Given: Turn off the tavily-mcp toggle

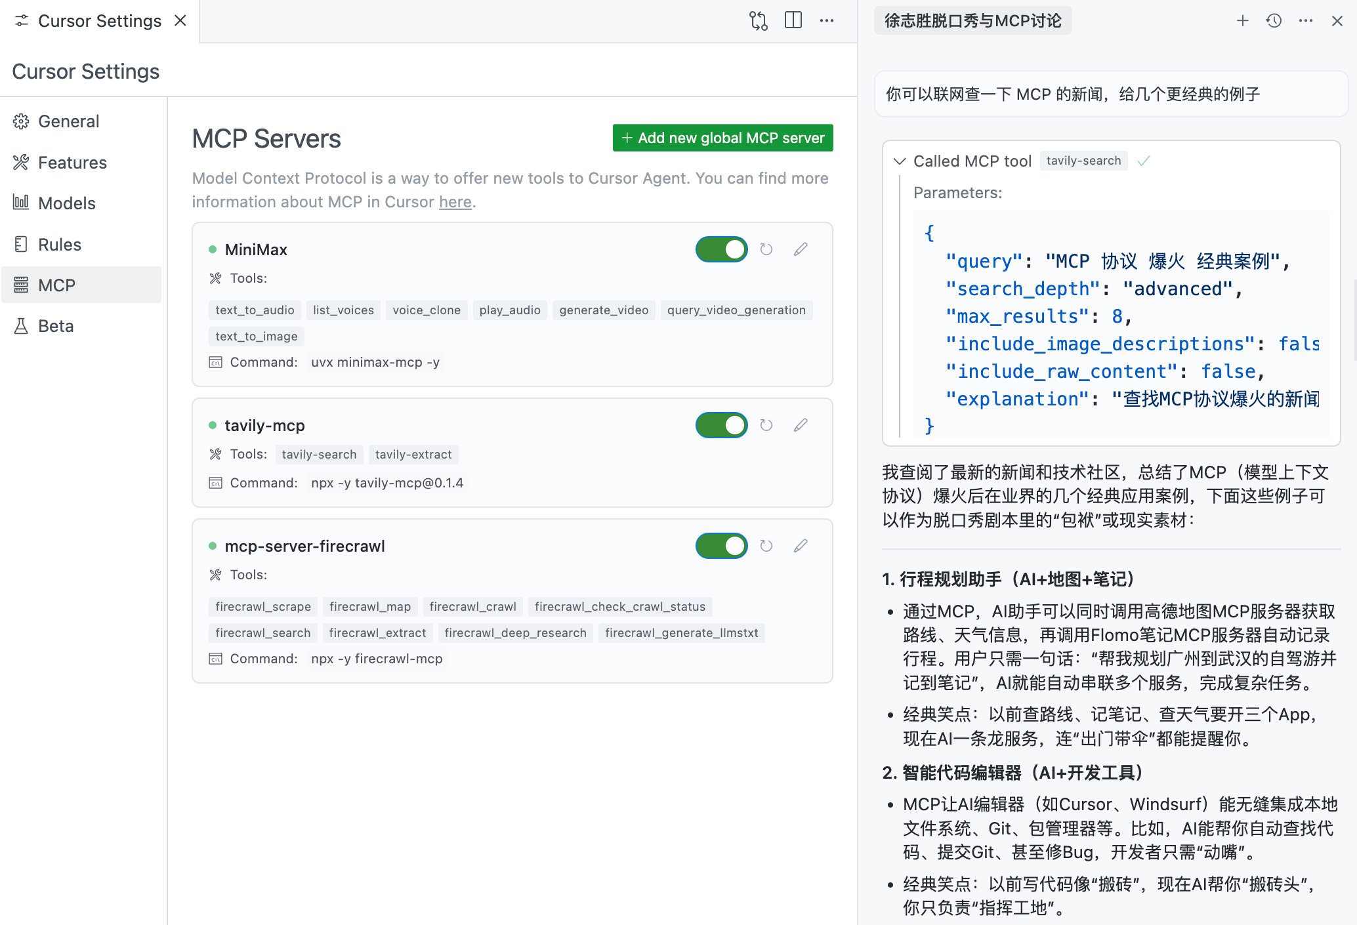Looking at the screenshot, I should pos(721,425).
